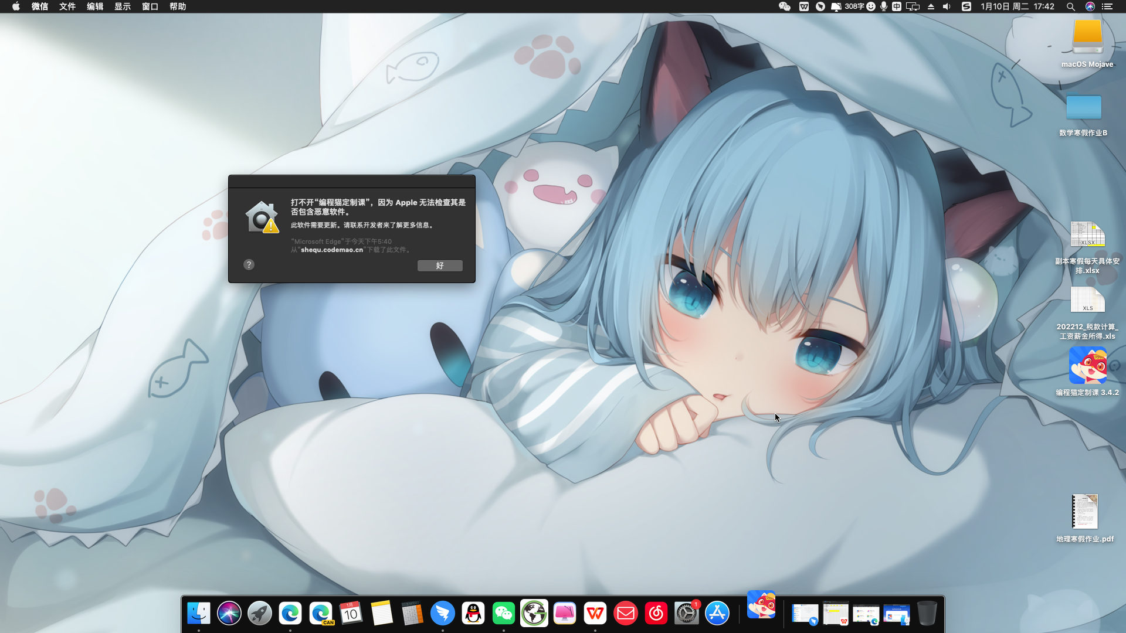Open WeChat in the Dock

click(504, 614)
